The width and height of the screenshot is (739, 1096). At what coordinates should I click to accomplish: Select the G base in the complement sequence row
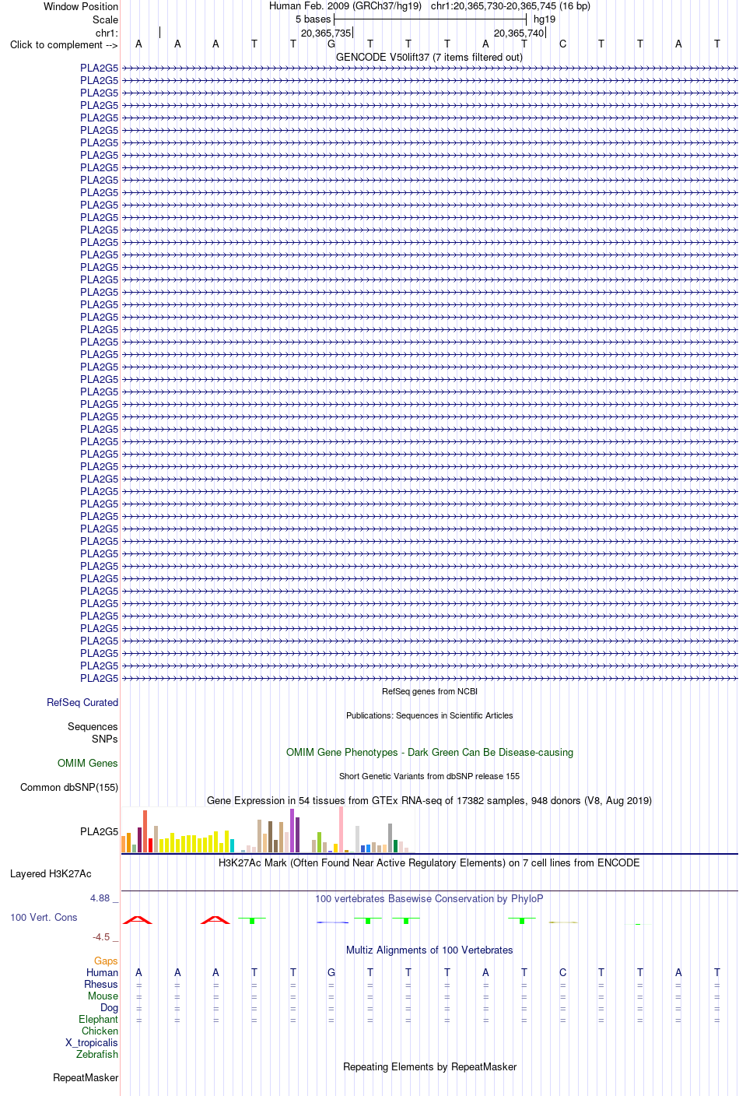(x=331, y=44)
